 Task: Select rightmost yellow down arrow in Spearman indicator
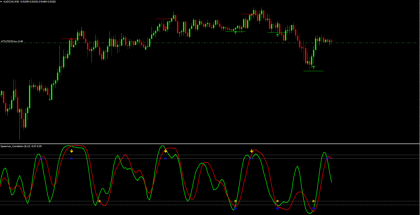(252, 151)
